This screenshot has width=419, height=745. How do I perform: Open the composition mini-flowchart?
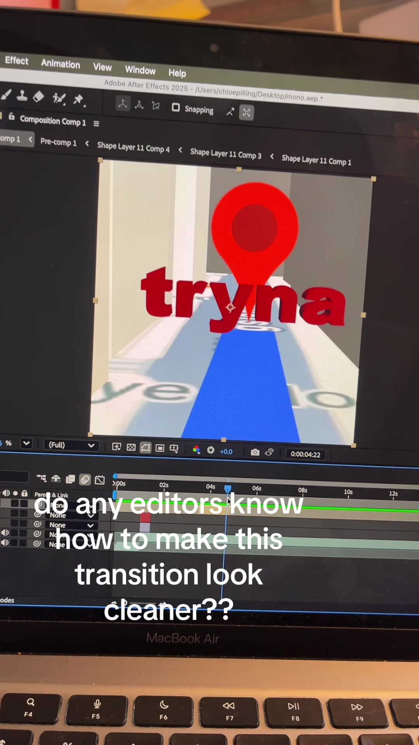(x=41, y=478)
